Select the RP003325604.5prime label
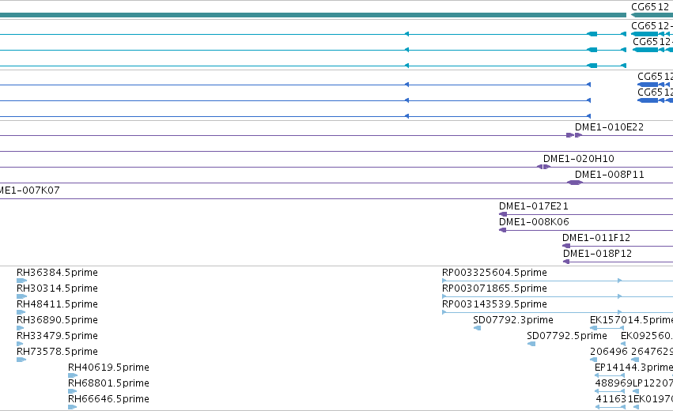 click(494, 273)
